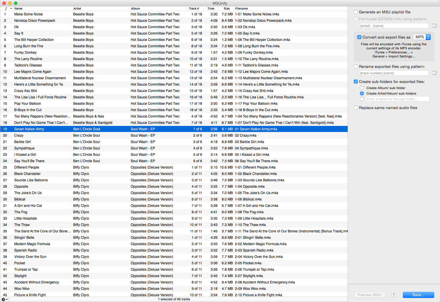This screenshot has width=440, height=302.
Task: Select the track A Girl and His Cat
Action: coord(174,206)
